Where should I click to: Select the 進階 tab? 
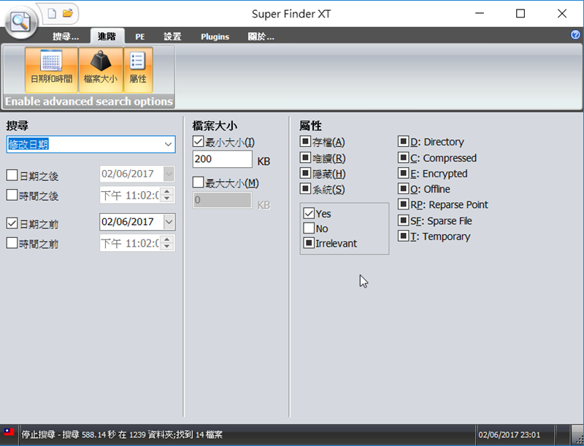click(x=107, y=36)
